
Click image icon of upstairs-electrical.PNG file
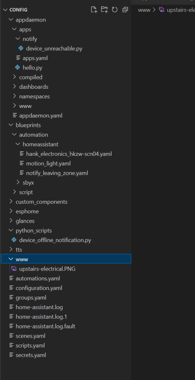(14, 269)
